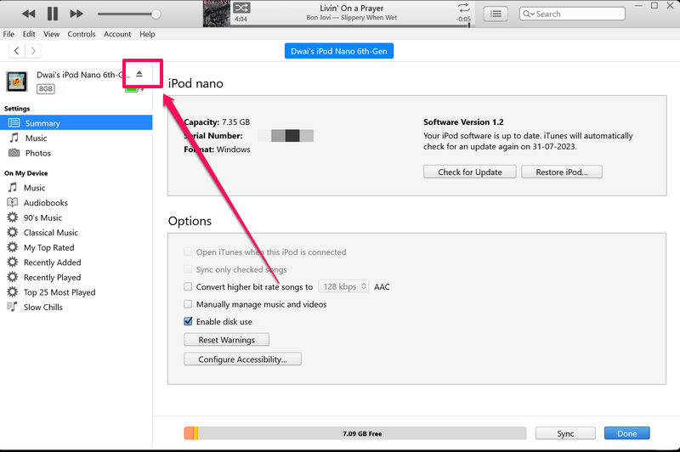The image size is (680, 452).
Task: Click the Sync button
Action: (x=565, y=433)
